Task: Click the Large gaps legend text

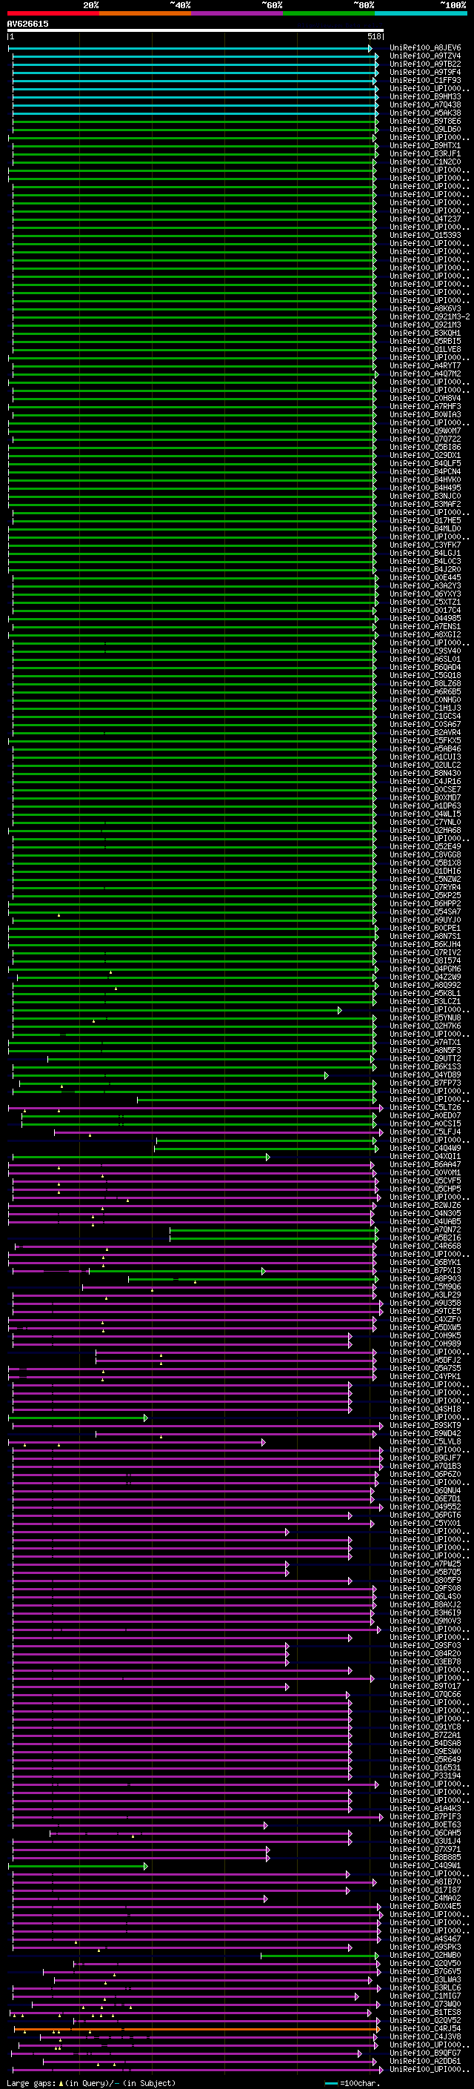Action: pos(32,2083)
